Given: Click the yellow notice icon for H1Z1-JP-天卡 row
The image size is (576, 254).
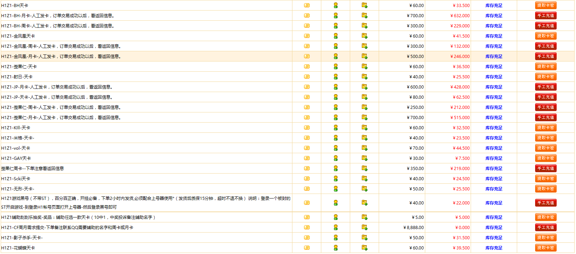Looking at the screenshot, I should (x=307, y=97).
